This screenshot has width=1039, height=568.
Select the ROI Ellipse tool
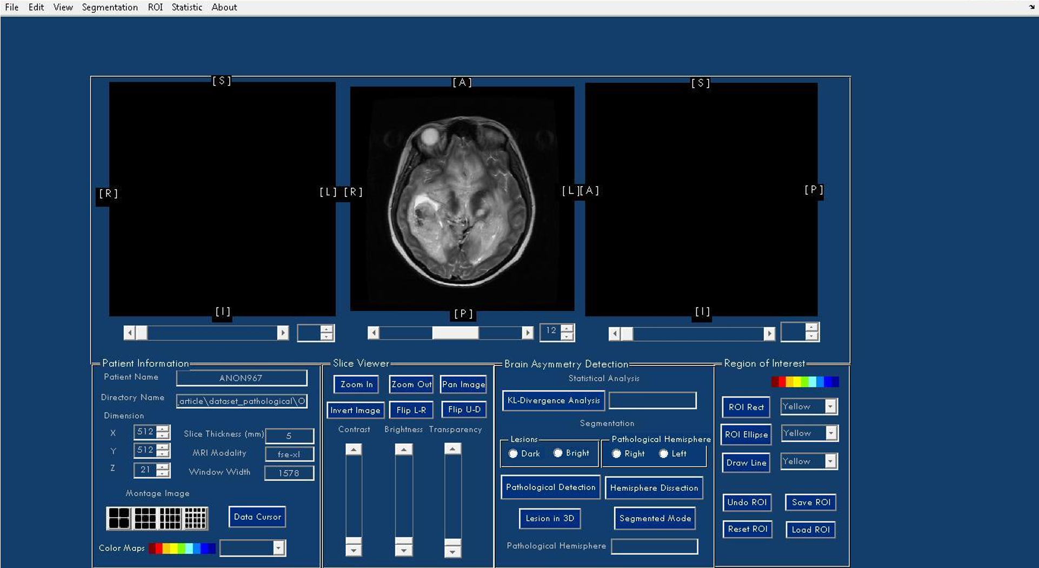pos(746,434)
